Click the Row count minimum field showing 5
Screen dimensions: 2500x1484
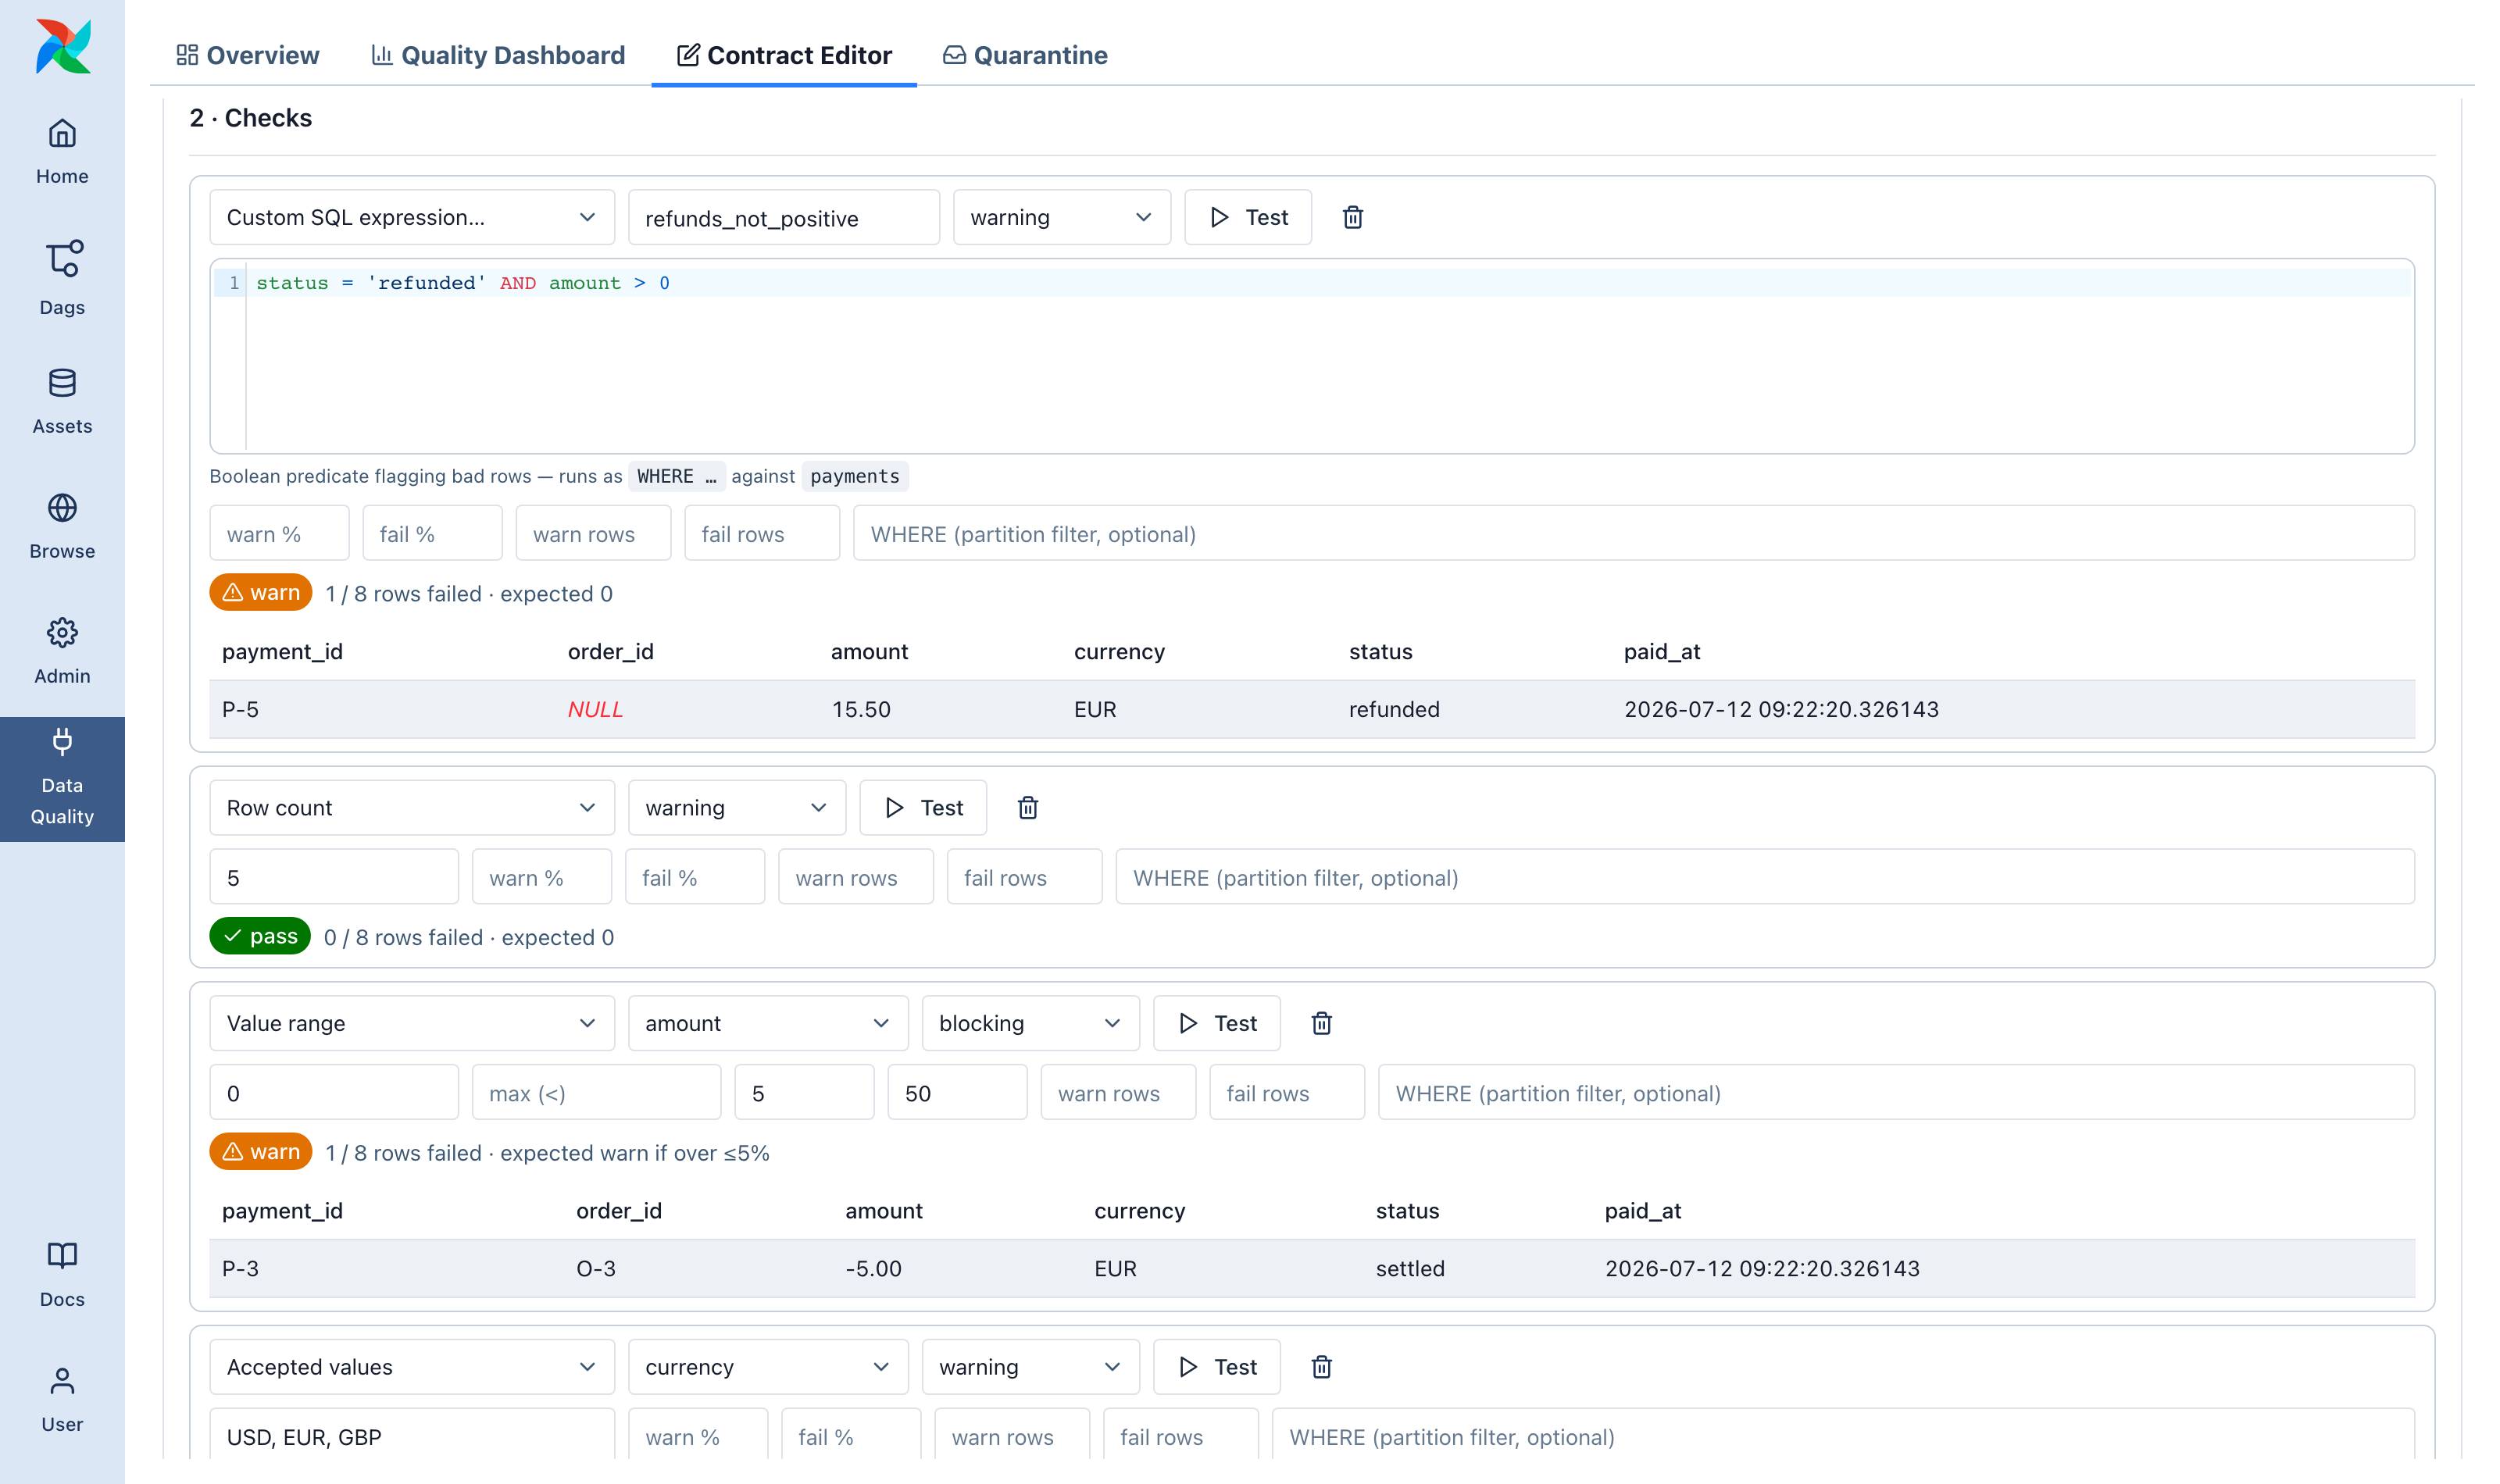coord(334,878)
